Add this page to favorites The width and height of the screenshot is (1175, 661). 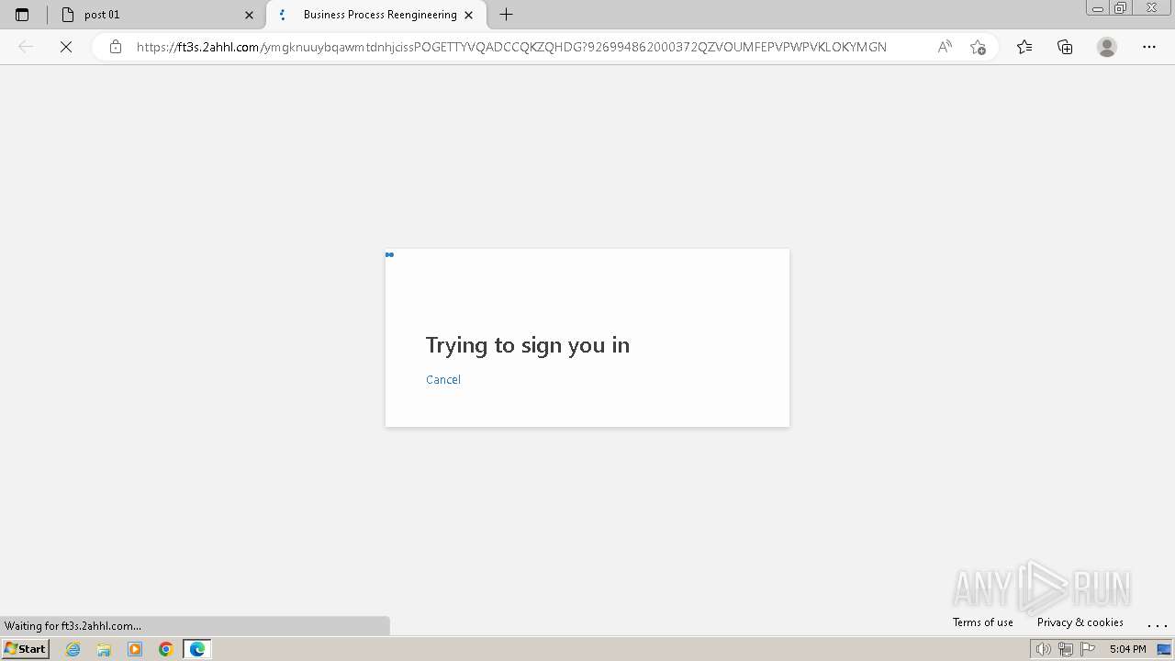978,47
